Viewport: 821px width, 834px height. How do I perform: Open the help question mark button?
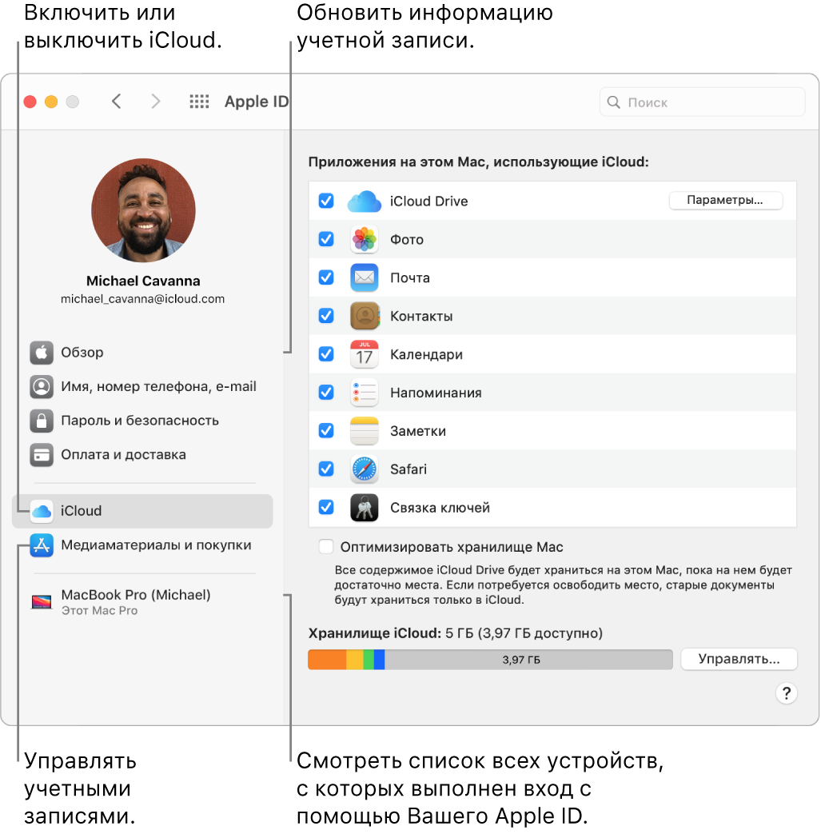[x=786, y=693]
